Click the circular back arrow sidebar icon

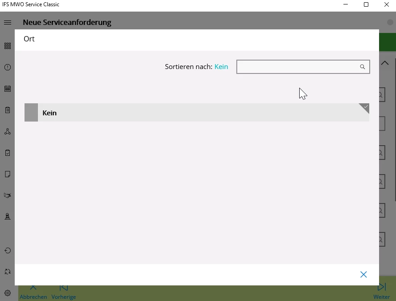click(x=8, y=250)
